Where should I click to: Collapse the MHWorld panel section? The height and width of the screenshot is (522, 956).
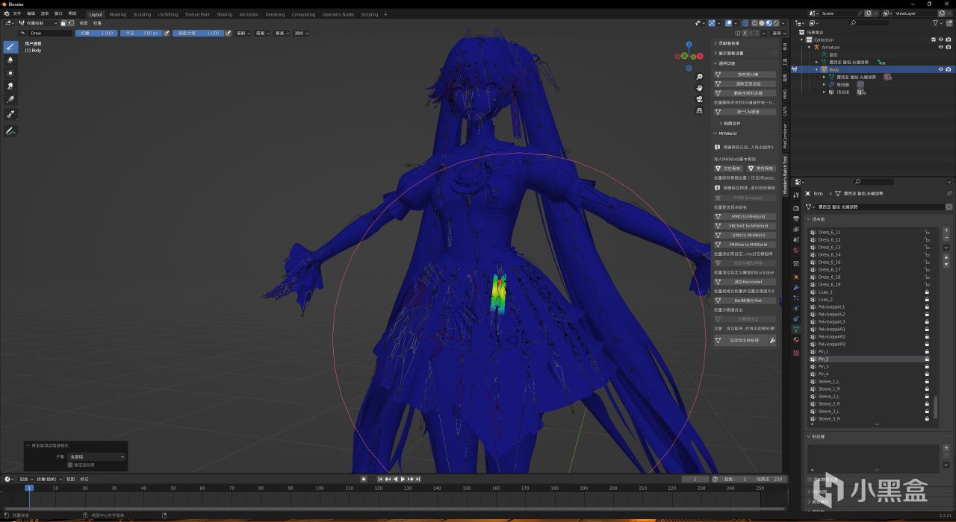716,133
